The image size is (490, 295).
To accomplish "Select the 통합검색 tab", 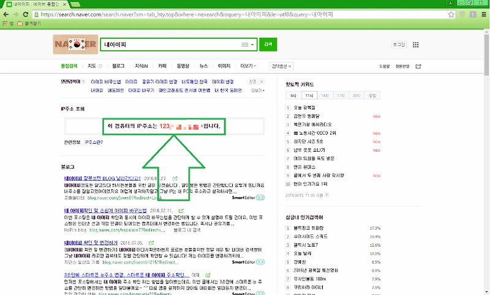I will pos(69,66).
